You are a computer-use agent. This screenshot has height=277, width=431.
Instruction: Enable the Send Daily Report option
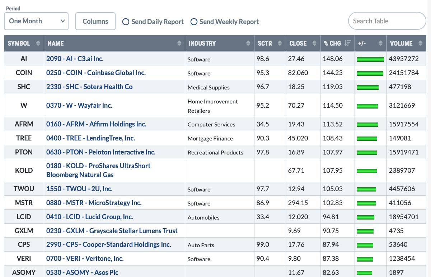point(126,22)
